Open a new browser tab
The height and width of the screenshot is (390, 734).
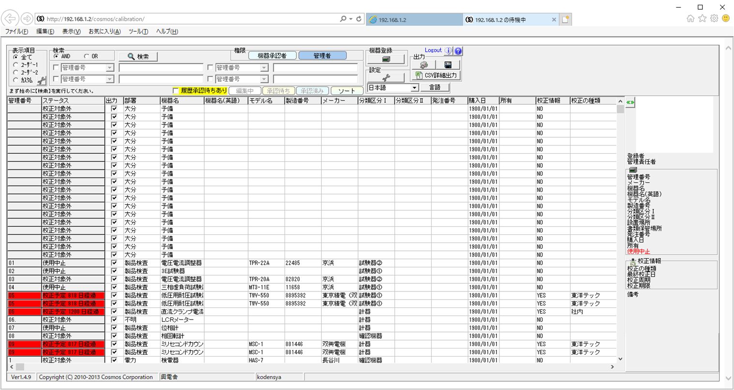point(566,19)
